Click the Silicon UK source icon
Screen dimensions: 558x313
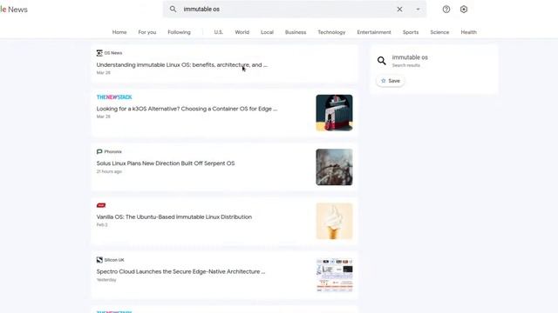point(99,260)
